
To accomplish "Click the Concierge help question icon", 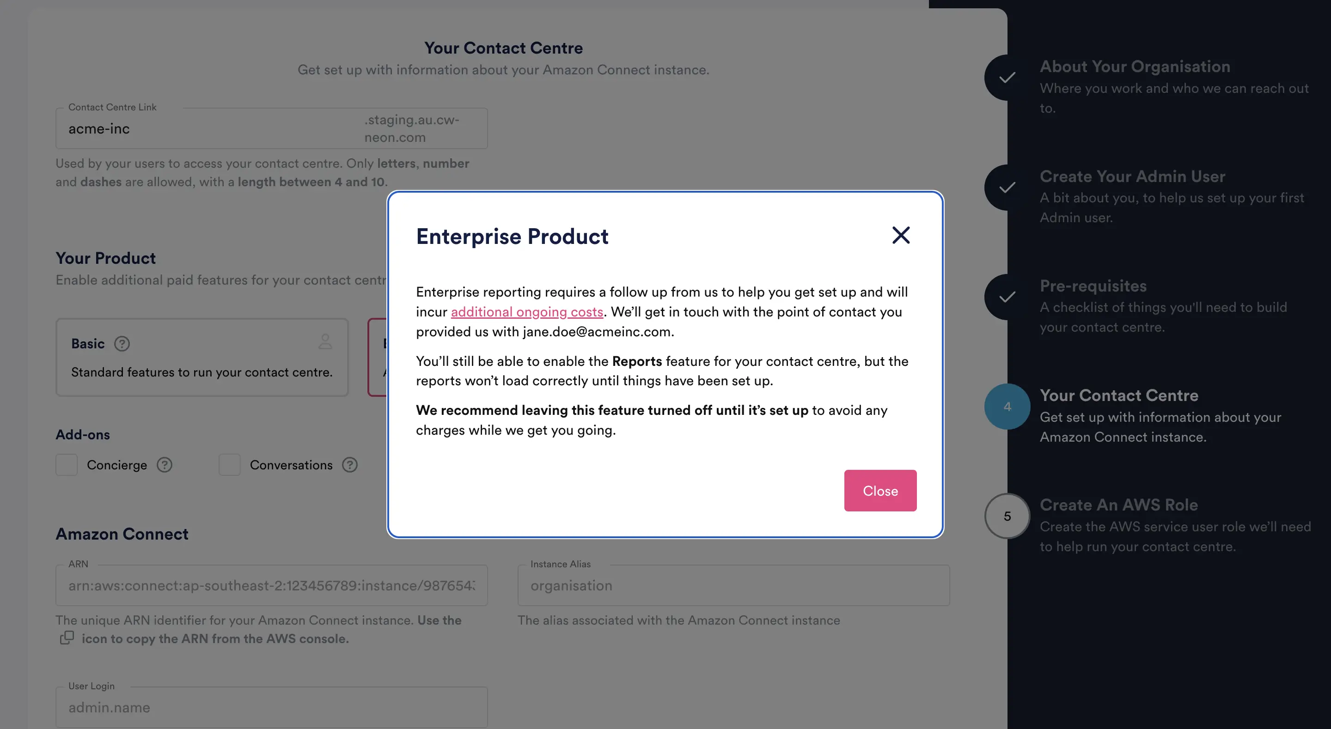I will (x=165, y=465).
